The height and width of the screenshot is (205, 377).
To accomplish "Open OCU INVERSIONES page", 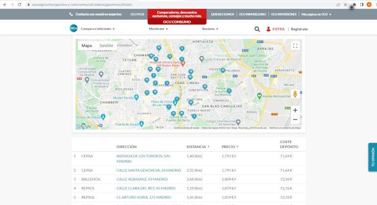I will pyautogui.click(x=283, y=14).
